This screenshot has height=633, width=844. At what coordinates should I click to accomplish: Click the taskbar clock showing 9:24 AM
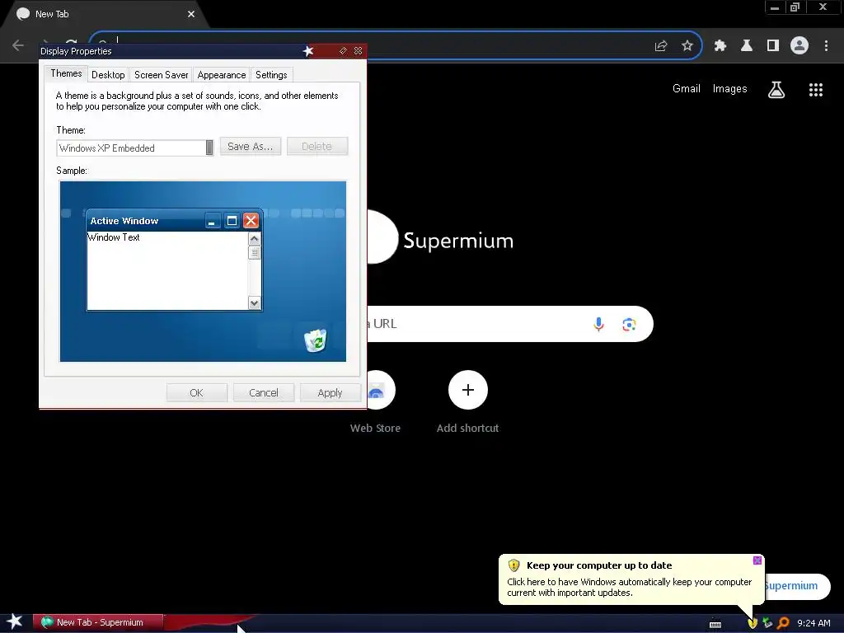(x=814, y=623)
